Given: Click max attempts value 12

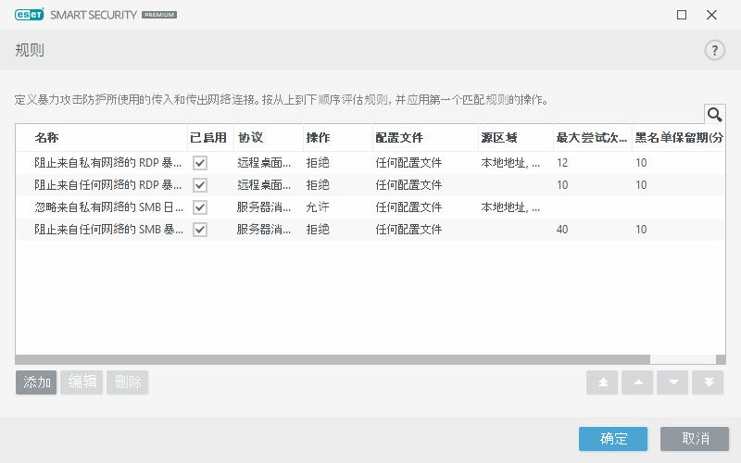Looking at the screenshot, I should (x=562, y=163).
